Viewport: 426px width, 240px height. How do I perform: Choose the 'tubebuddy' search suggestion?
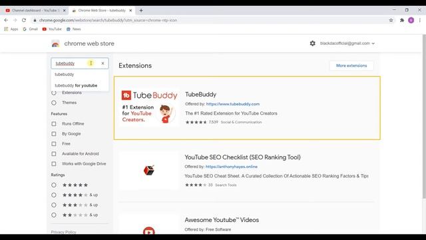[x=80, y=74]
